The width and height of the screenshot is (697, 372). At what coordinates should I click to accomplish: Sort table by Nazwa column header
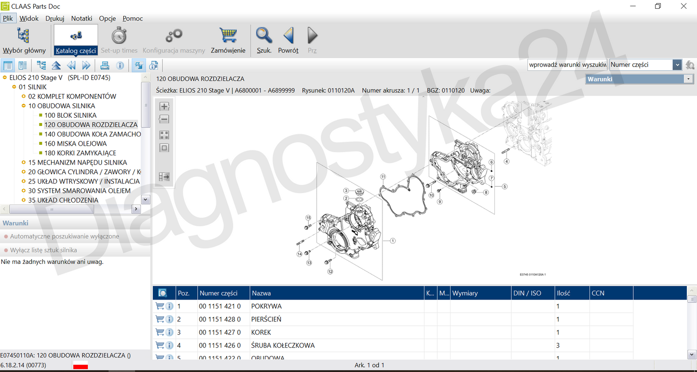337,293
